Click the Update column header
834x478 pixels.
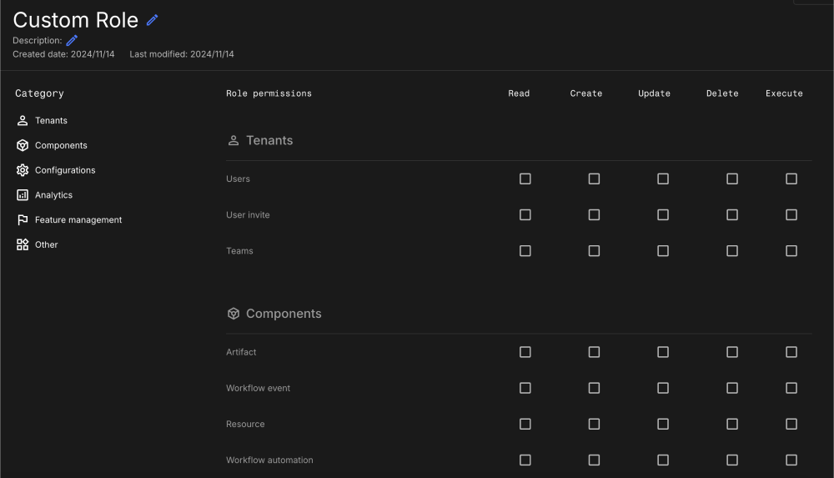point(654,93)
